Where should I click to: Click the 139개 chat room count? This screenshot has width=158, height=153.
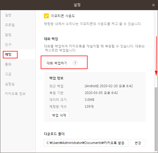89,107
